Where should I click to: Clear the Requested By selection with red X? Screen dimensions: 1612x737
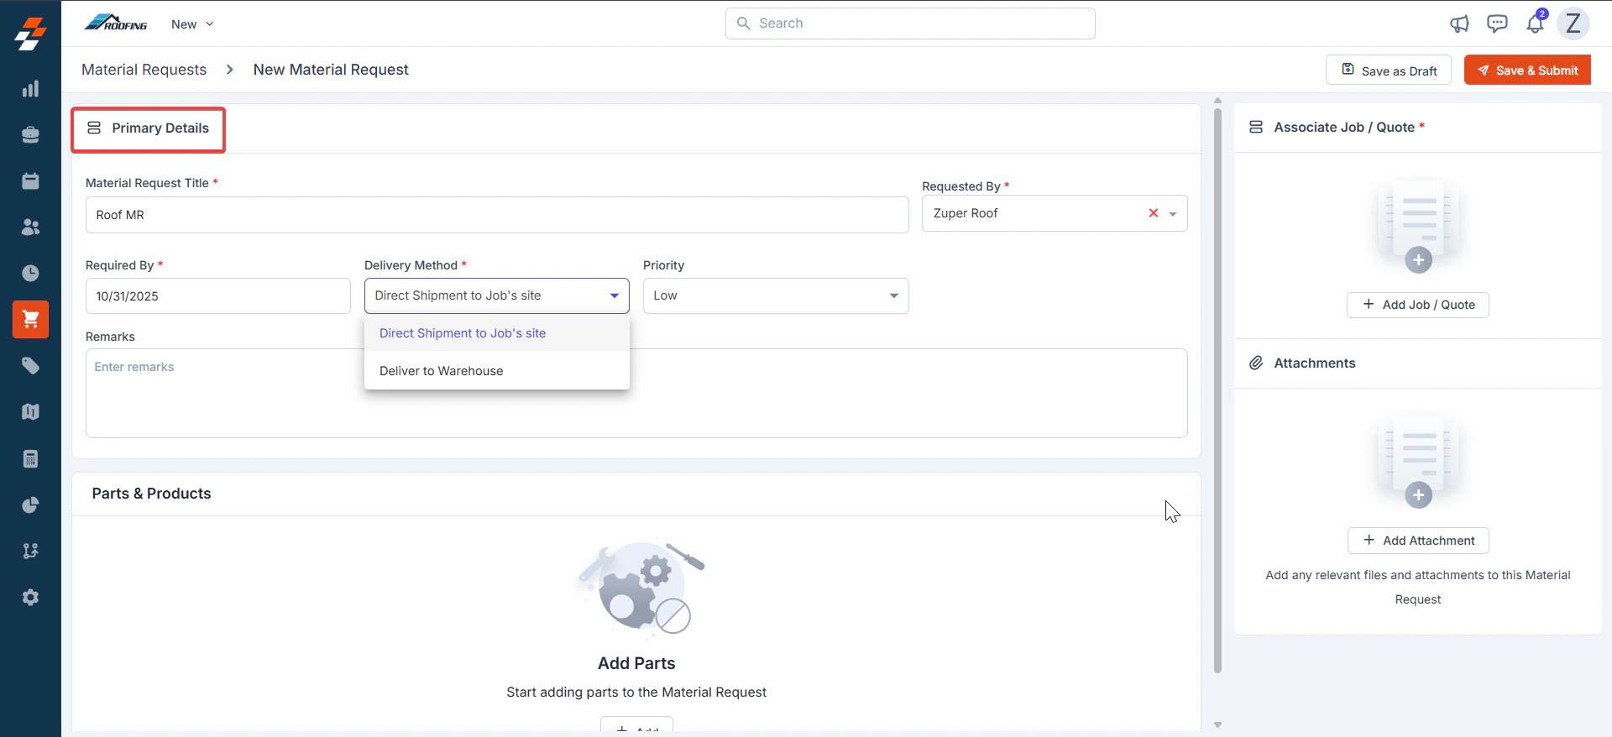click(1154, 213)
